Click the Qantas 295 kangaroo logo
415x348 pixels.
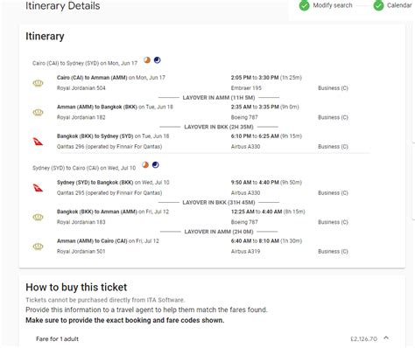coord(38,188)
